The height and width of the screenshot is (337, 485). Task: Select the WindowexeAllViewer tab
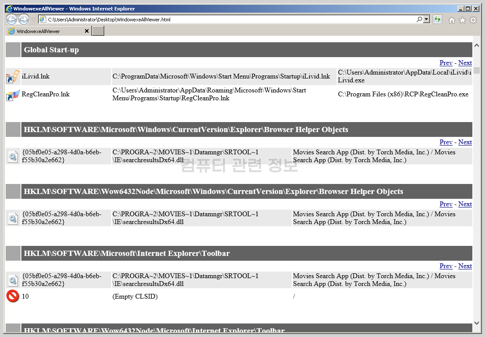click(48, 31)
